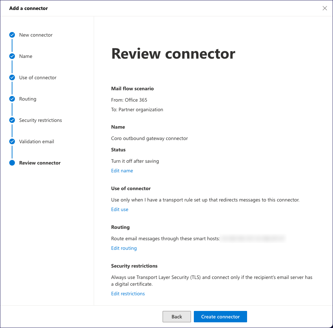
Task: Open the Edit restrictions link
Action: pos(128,294)
